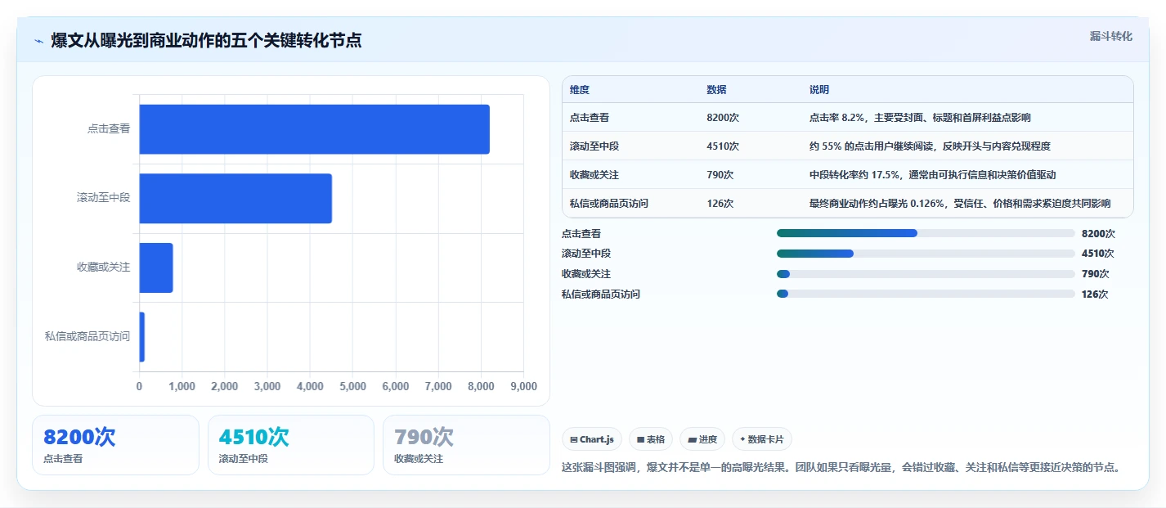Click the 滚动至中段 bar in the chart
The image size is (1166, 508).
235,198
